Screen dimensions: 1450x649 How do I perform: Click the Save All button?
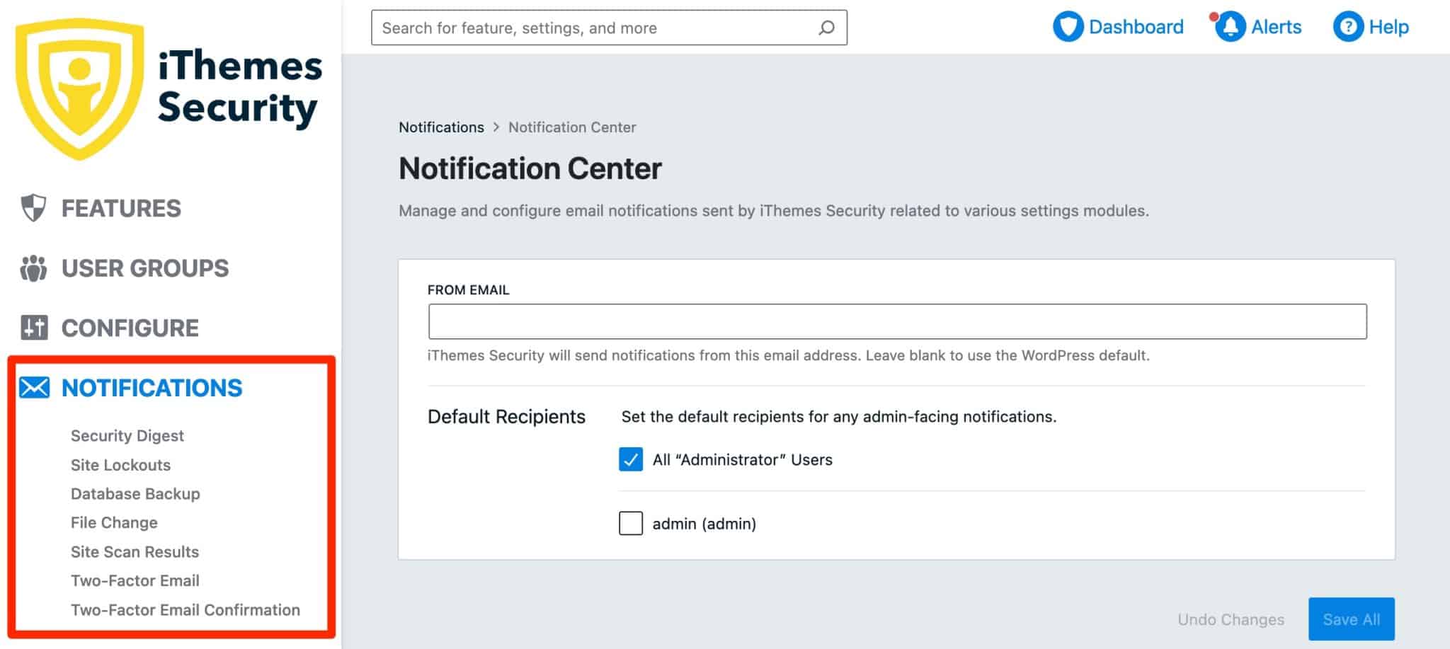pyautogui.click(x=1352, y=619)
